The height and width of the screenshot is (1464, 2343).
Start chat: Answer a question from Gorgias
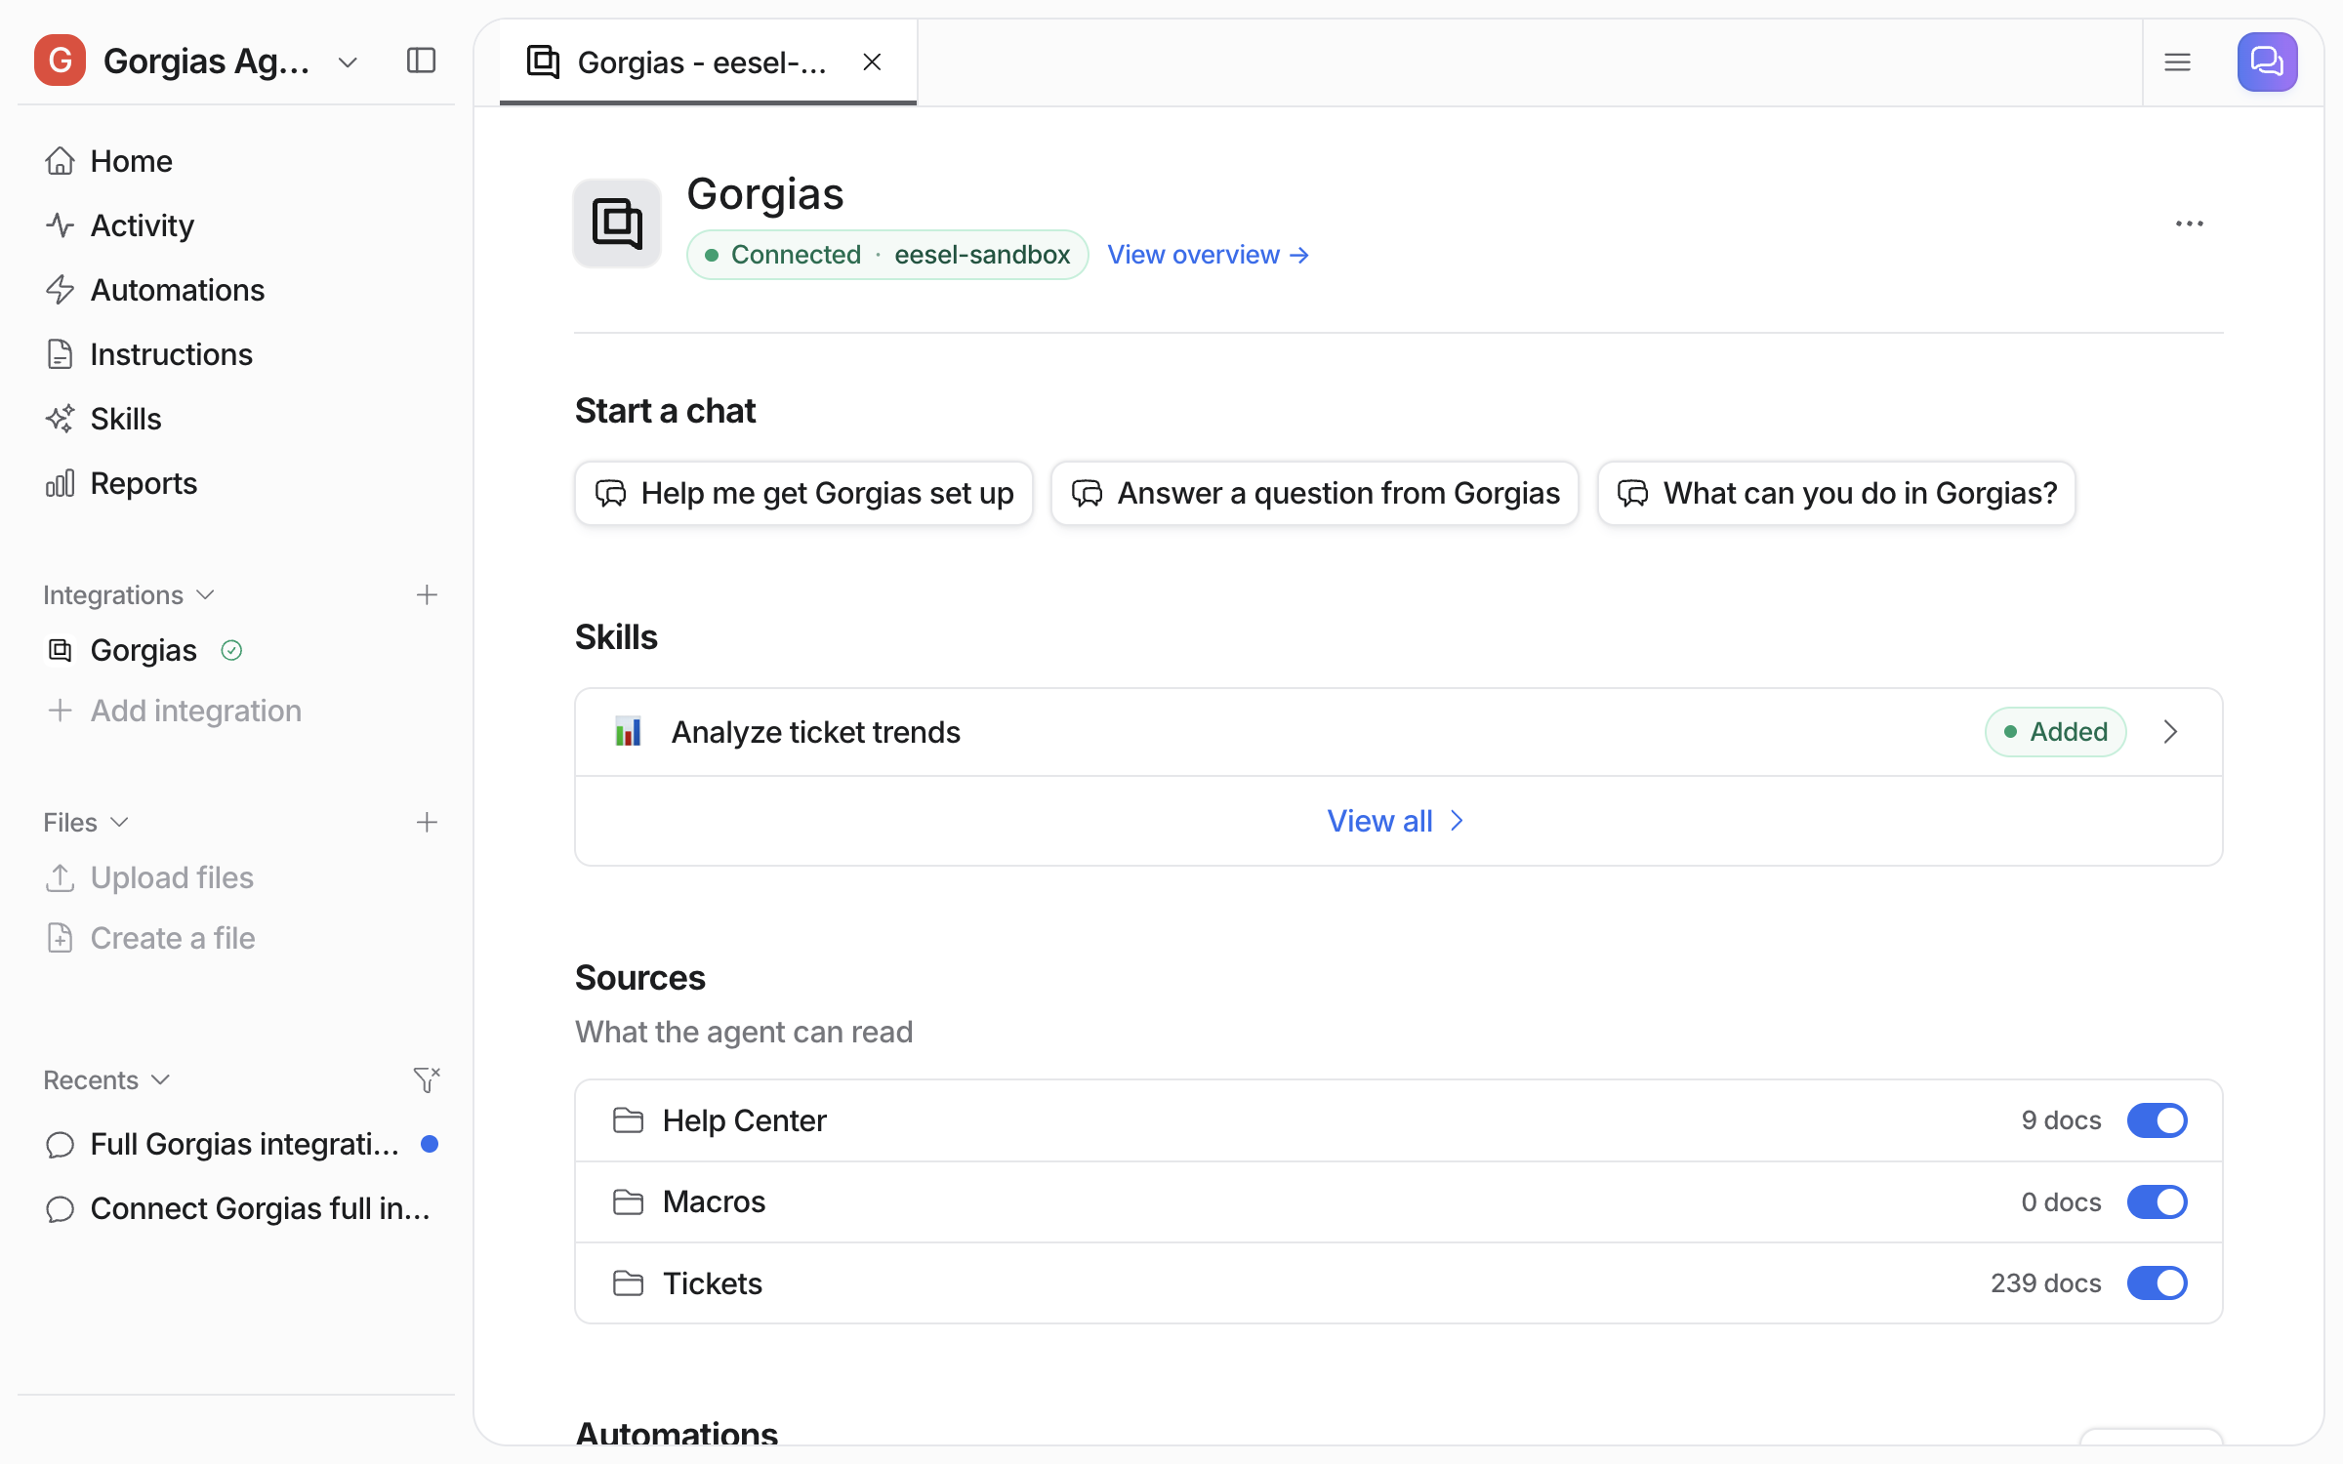(x=1314, y=493)
